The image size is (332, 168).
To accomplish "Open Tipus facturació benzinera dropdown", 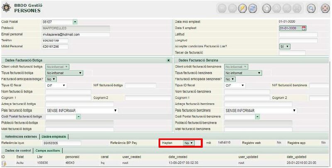I will 259,73.
